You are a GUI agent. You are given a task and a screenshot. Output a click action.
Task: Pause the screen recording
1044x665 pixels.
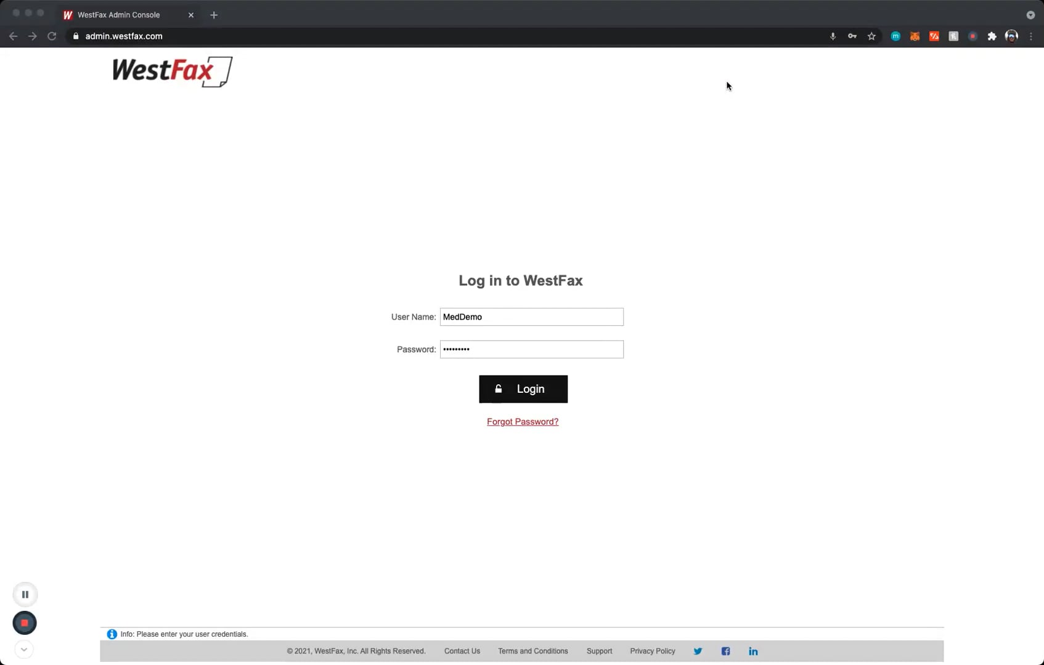[x=25, y=594]
